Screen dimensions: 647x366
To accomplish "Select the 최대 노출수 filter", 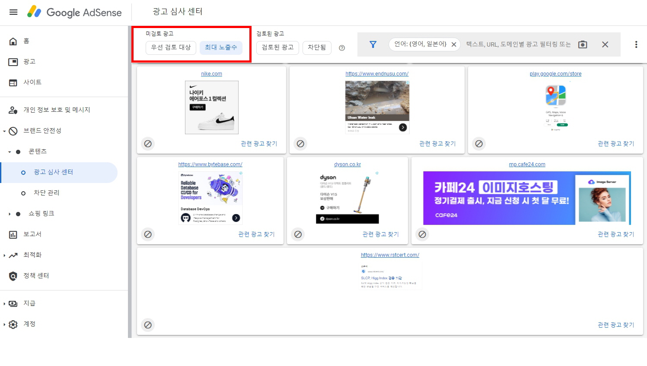I will pyautogui.click(x=221, y=47).
